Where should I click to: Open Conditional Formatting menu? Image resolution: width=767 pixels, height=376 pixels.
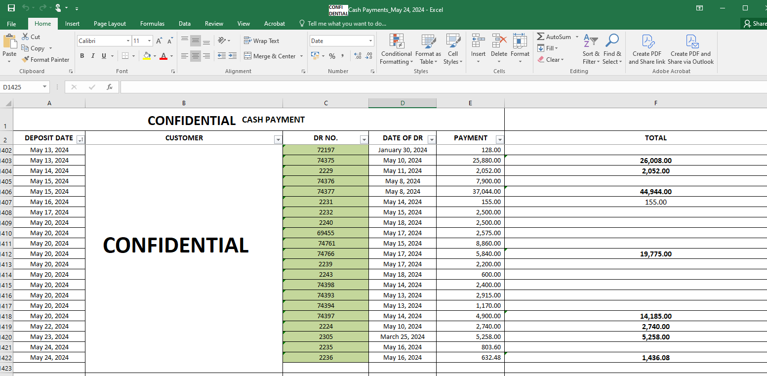(396, 49)
